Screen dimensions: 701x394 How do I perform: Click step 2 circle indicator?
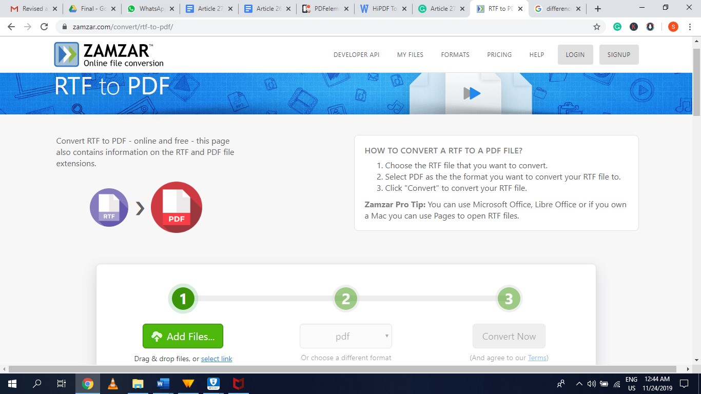(346, 299)
